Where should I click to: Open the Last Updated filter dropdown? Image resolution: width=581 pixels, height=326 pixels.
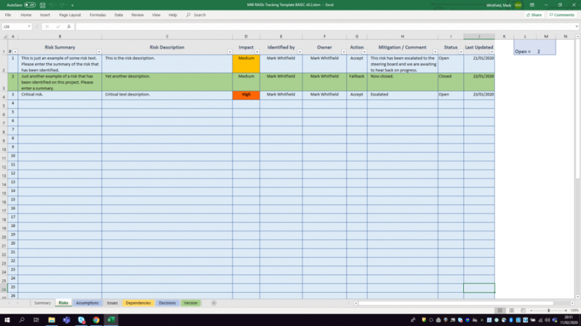tap(492, 52)
